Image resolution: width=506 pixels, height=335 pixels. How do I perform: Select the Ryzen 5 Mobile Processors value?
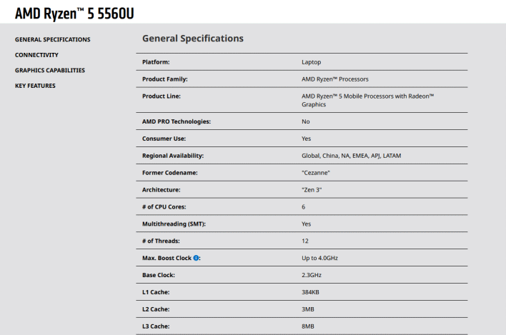pyautogui.click(x=368, y=100)
